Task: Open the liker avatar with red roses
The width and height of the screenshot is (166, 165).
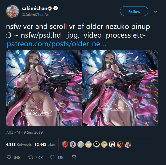Action: pyautogui.click(x=65, y=144)
